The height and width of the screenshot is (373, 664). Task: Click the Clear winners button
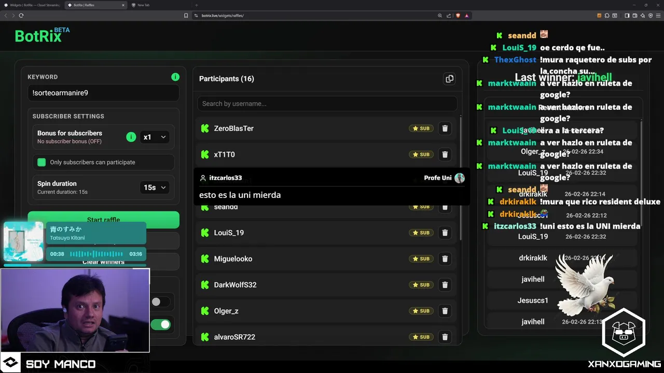(103, 262)
